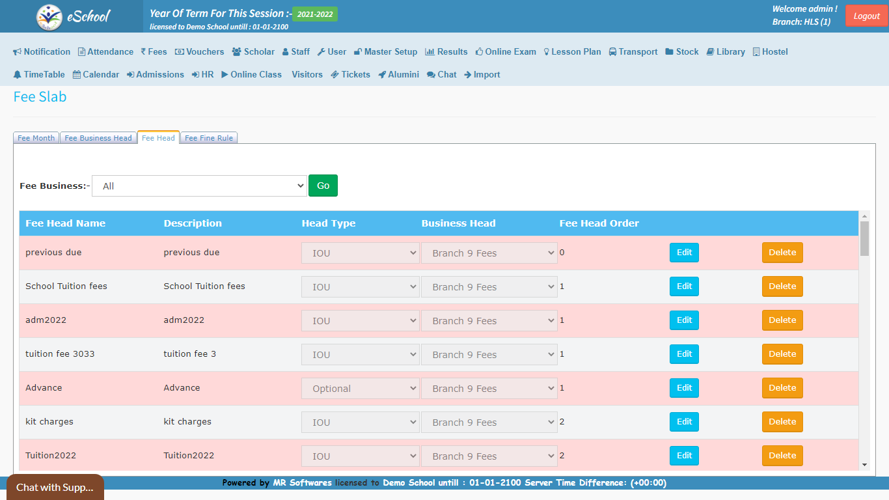Switch to the Fee Month tab
The image size is (889, 500).
(x=36, y=138)
